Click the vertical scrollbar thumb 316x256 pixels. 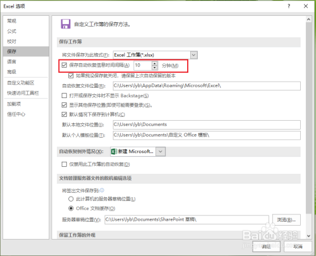308,118
